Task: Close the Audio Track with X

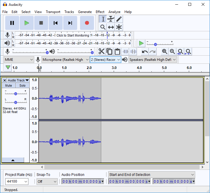Action: (x=4, y=80)
